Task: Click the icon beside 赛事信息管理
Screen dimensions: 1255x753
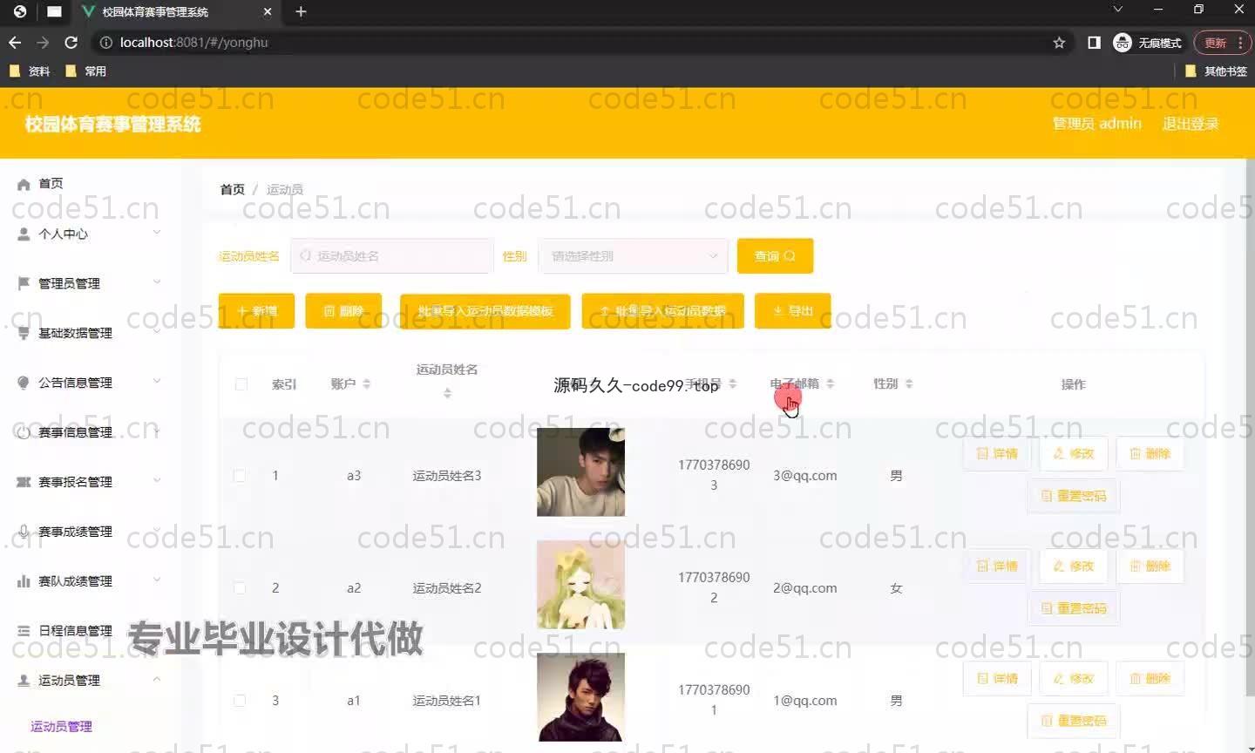Action: [24, 432]
